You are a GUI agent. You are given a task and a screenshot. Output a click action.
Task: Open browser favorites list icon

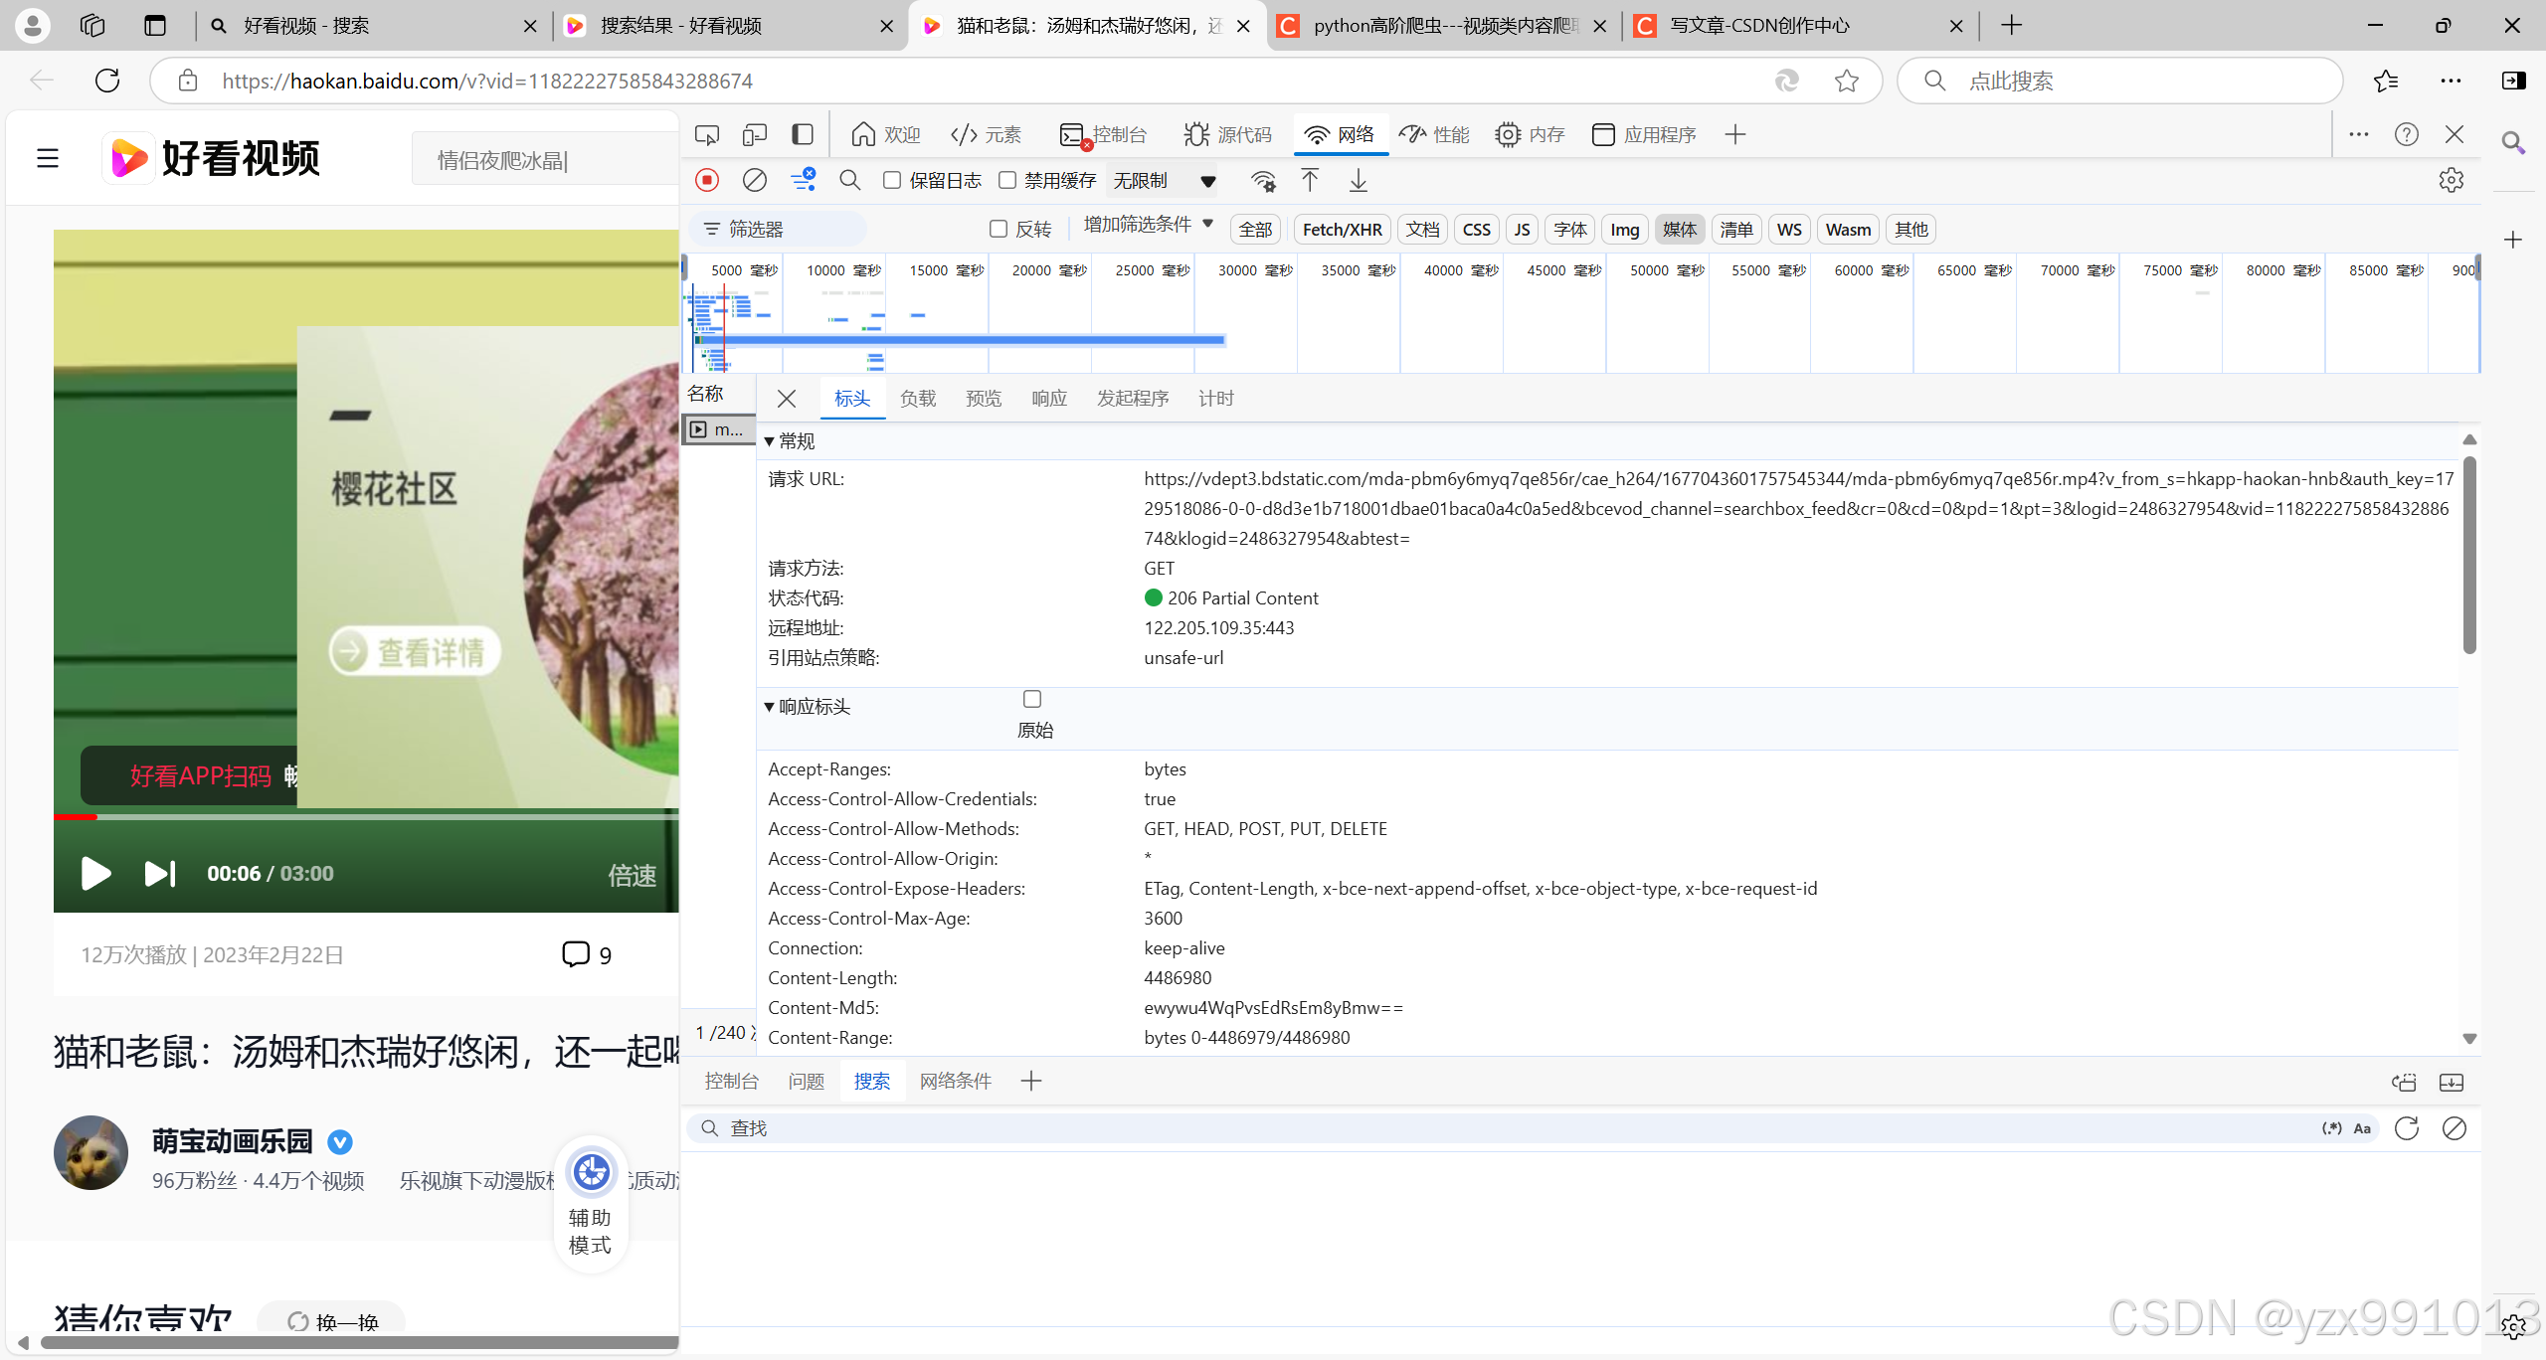click(2386, 81)
